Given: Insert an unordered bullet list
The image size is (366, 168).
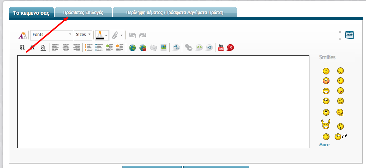Looking at the screenshot, I should click(x=99, y=47).
